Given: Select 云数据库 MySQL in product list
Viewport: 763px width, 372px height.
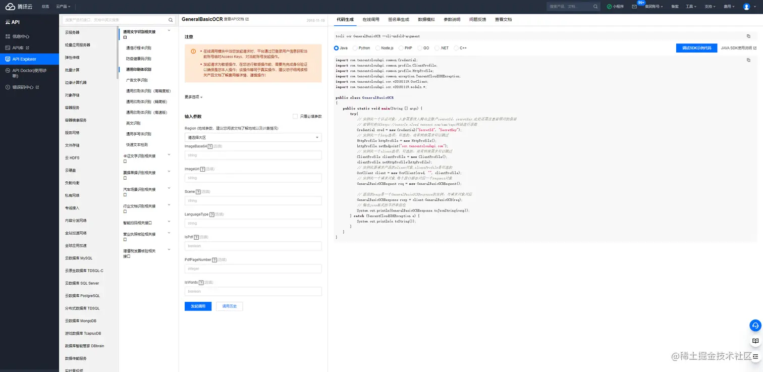Looking at the screenshot, I should pos(79,258).
